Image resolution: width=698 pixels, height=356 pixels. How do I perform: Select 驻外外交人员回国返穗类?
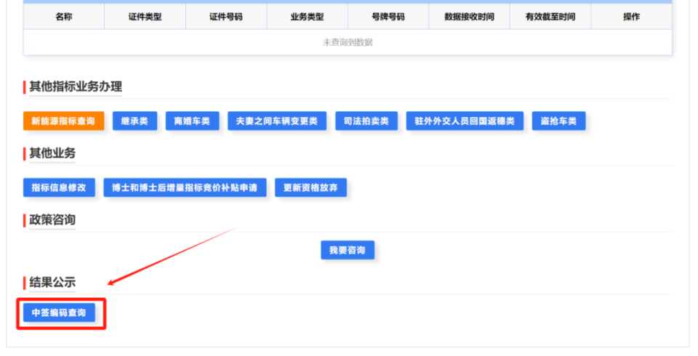pyautogui.click(x=465, y=121)
